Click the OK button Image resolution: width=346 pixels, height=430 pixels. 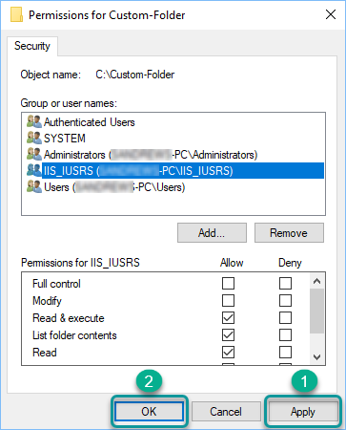(x=149, y=411)
